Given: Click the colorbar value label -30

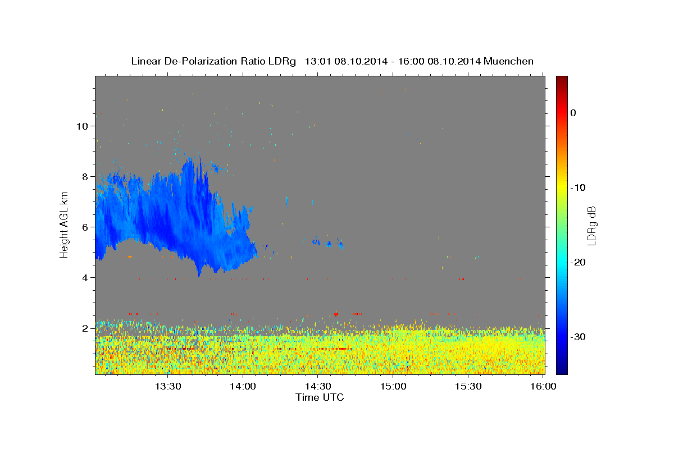Looking at the screenshot, I should 578,337.
